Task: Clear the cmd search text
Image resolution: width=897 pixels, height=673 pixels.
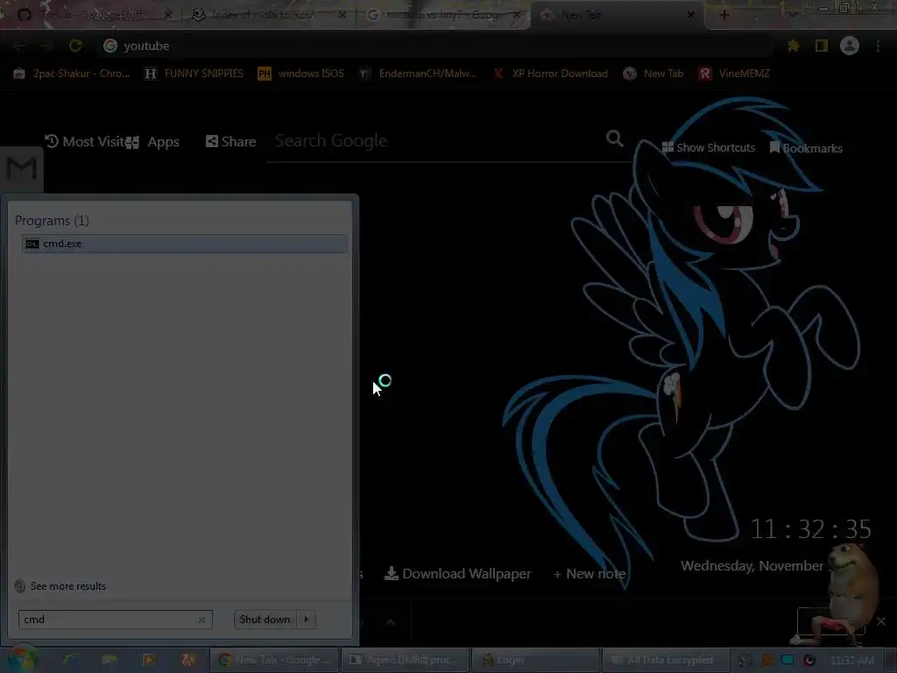Action: point(202,620)
